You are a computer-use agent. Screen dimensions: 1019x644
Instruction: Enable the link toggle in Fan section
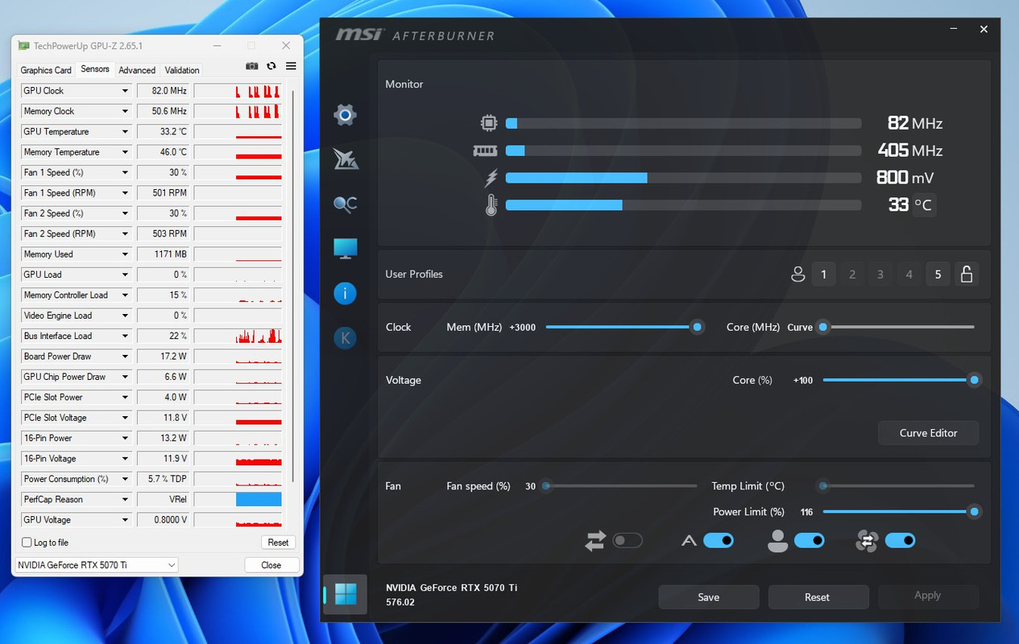pos(628,541)
